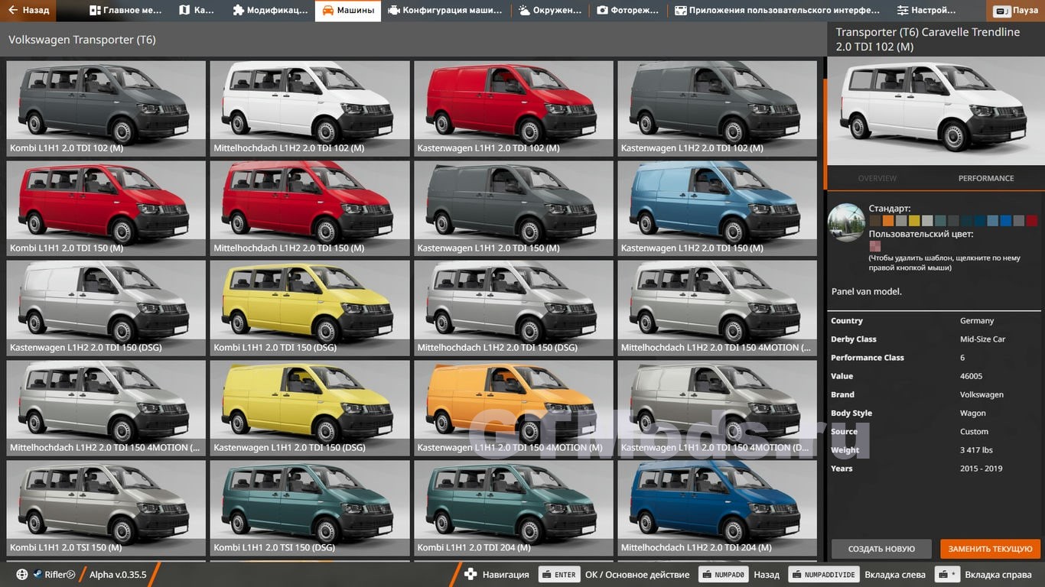Screen dimensions: 1045x587
Task: Click the Volkswagen Transporter (T6) heading
Action: click(82, 40)
